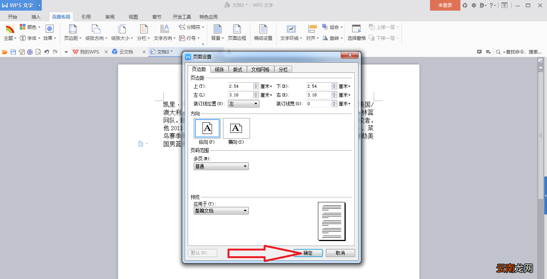Open the unit dropdown beside 装订线宽
Screen dimensions: 547x279
pos(345,104)
